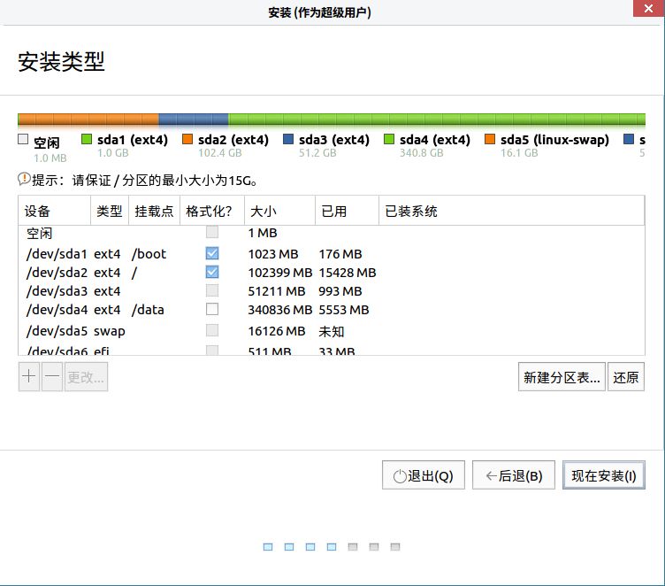
Task: Select the /dev/sda4 row
Action: [x=332, y=310]
